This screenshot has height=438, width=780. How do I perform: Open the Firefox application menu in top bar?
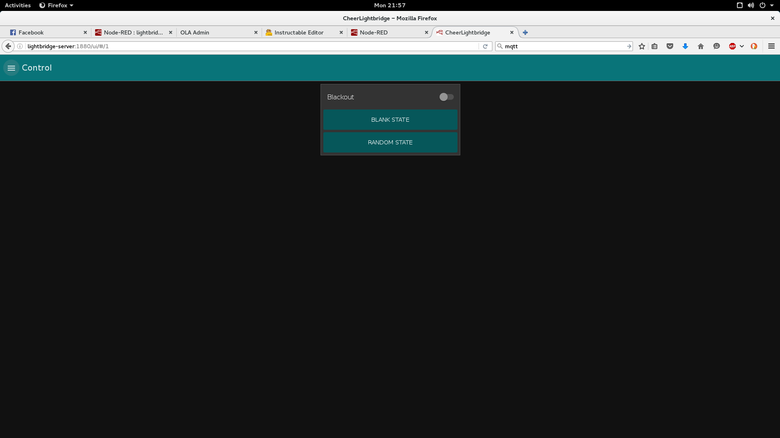pyautogui.click(x=56, y=5)
